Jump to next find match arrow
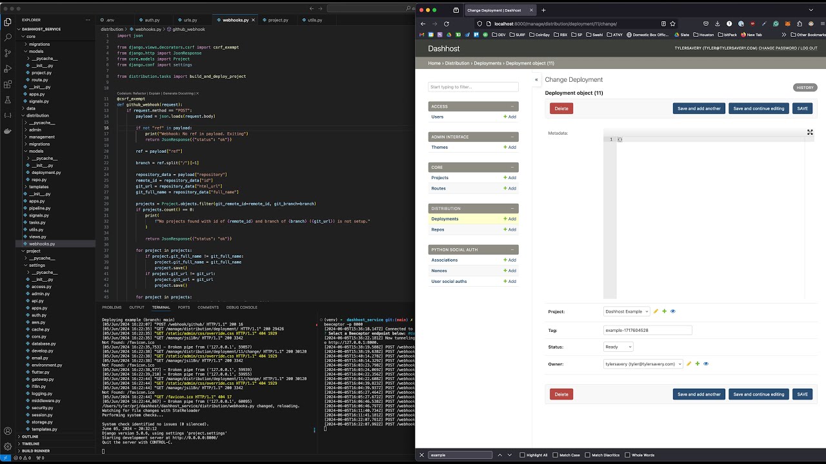The height and width of the screenshot is (464, 826). point(510,455)
